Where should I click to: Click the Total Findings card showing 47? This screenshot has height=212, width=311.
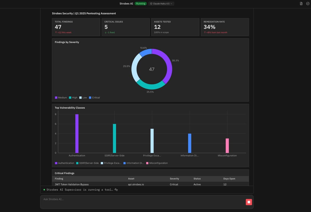pyautogui.click(x=76, y=27)
